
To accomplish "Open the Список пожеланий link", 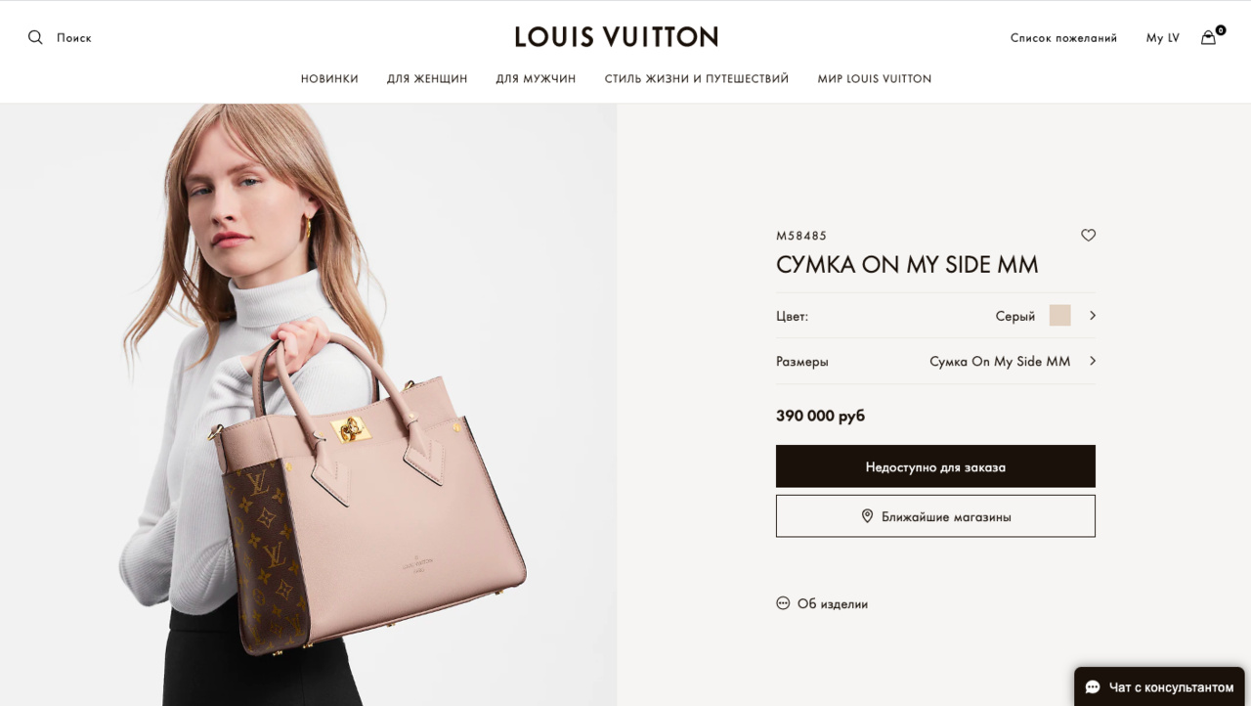I will [1063, 38].
